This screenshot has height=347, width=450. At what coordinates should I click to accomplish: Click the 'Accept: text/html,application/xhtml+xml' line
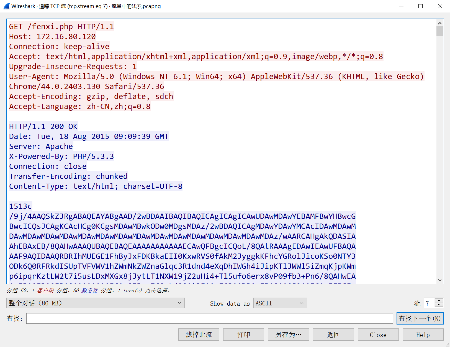[x=196, y=57]
